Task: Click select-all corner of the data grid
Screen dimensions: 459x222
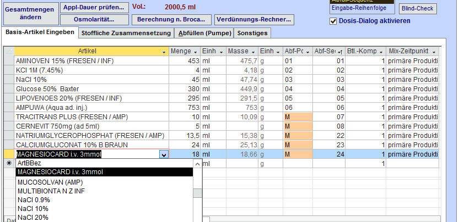Action: pyautogui.click(x=9, y=52)
